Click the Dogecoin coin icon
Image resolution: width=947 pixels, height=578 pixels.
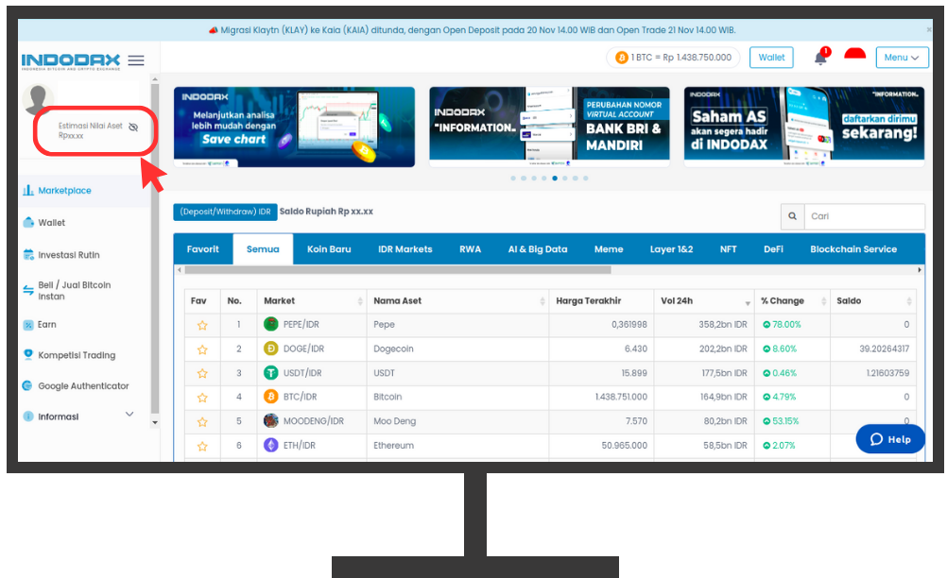pyautogui.click(x=270, y=348)
